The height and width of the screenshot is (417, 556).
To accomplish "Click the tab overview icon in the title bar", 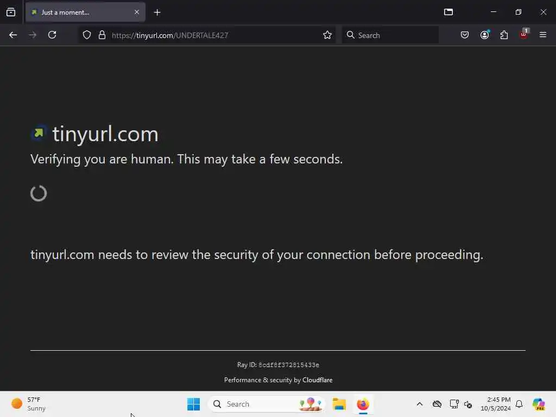I will 448,12.
